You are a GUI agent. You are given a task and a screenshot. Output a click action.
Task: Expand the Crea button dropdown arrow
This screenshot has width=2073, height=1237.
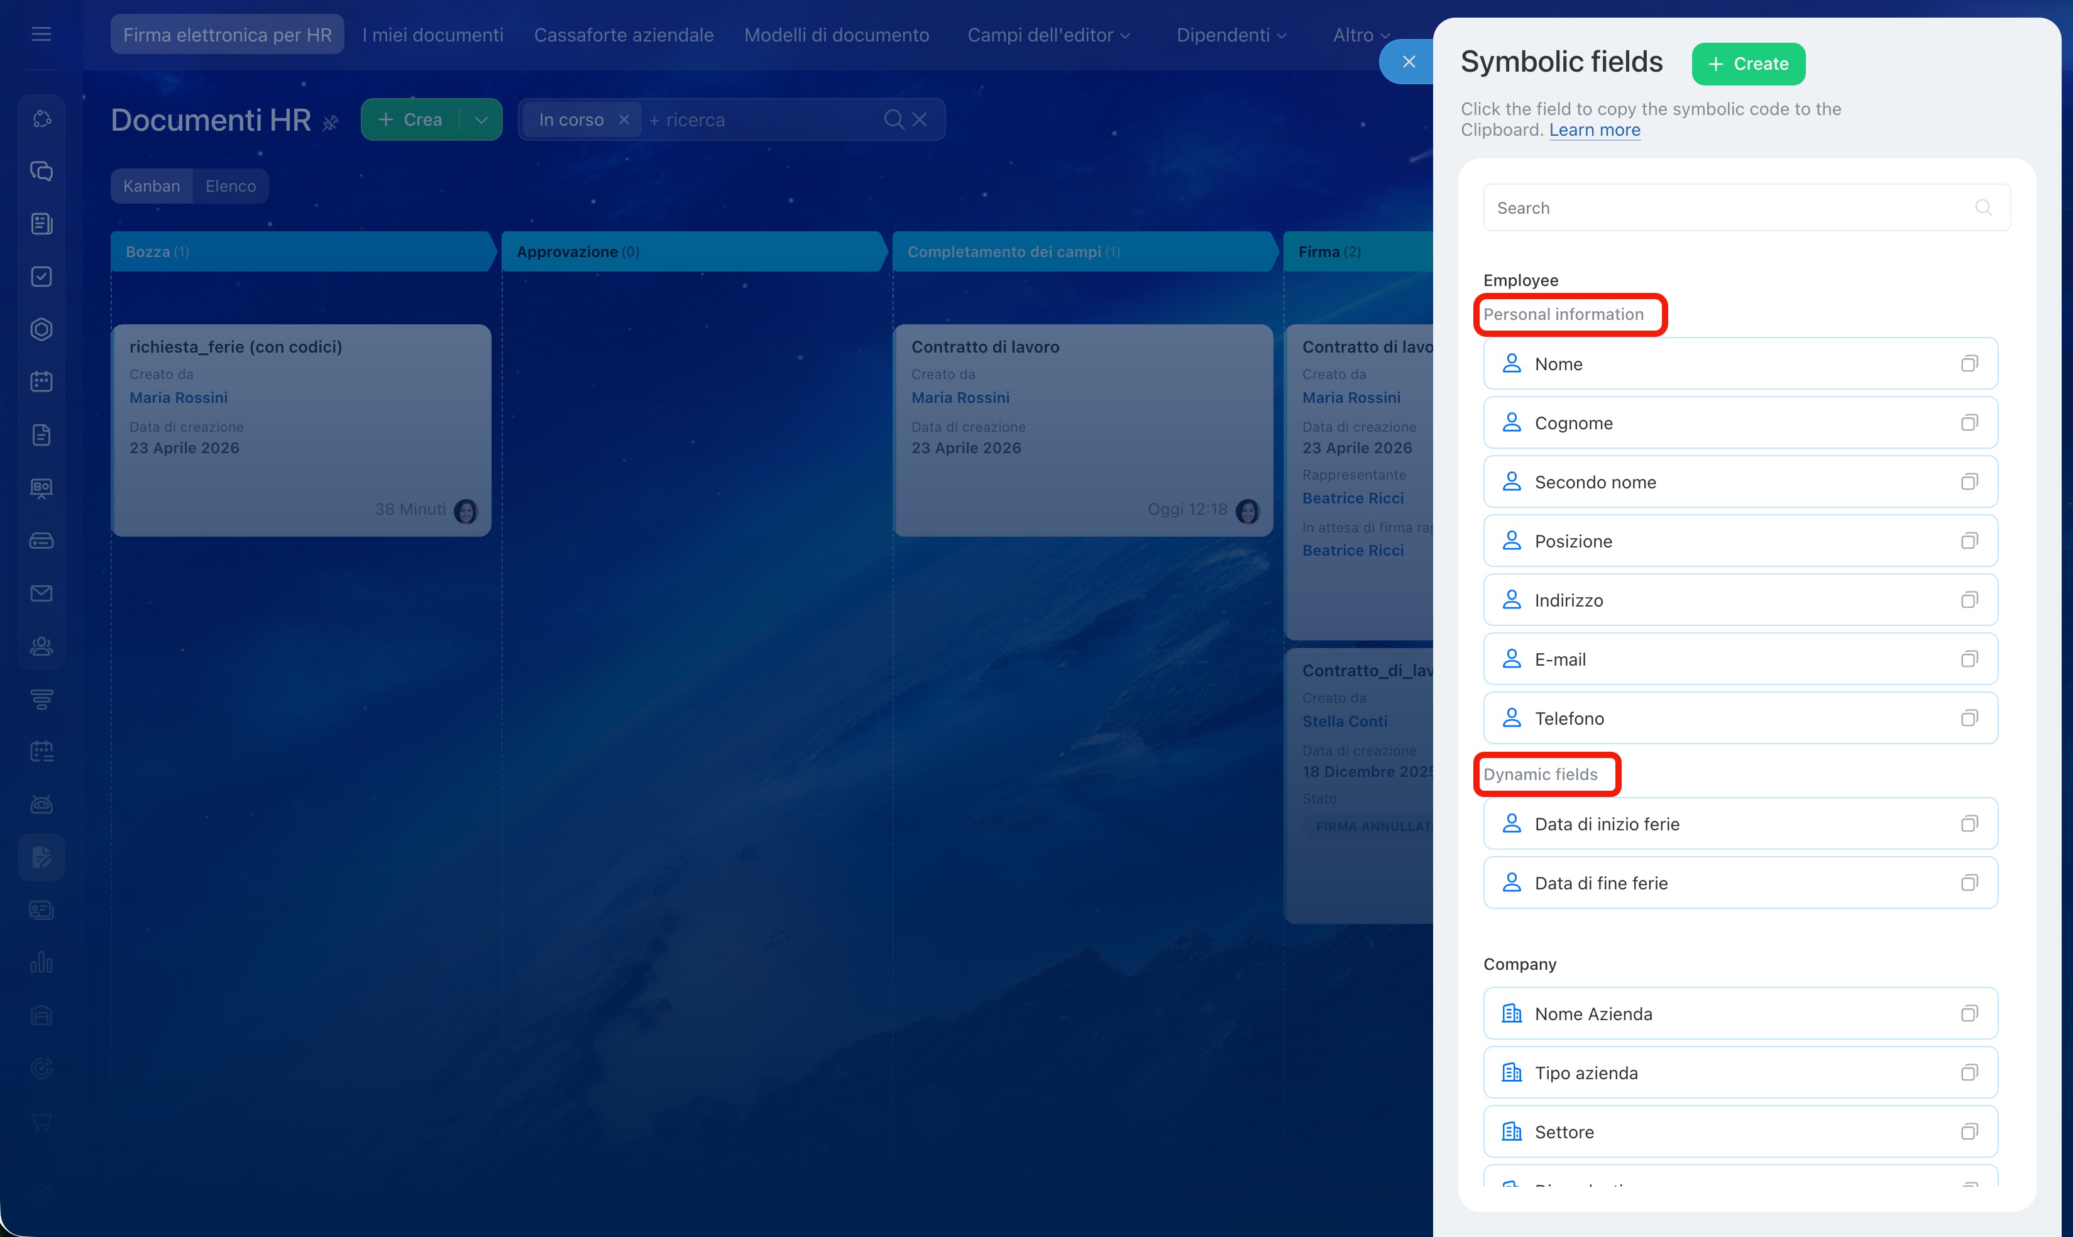coord(481,119)
